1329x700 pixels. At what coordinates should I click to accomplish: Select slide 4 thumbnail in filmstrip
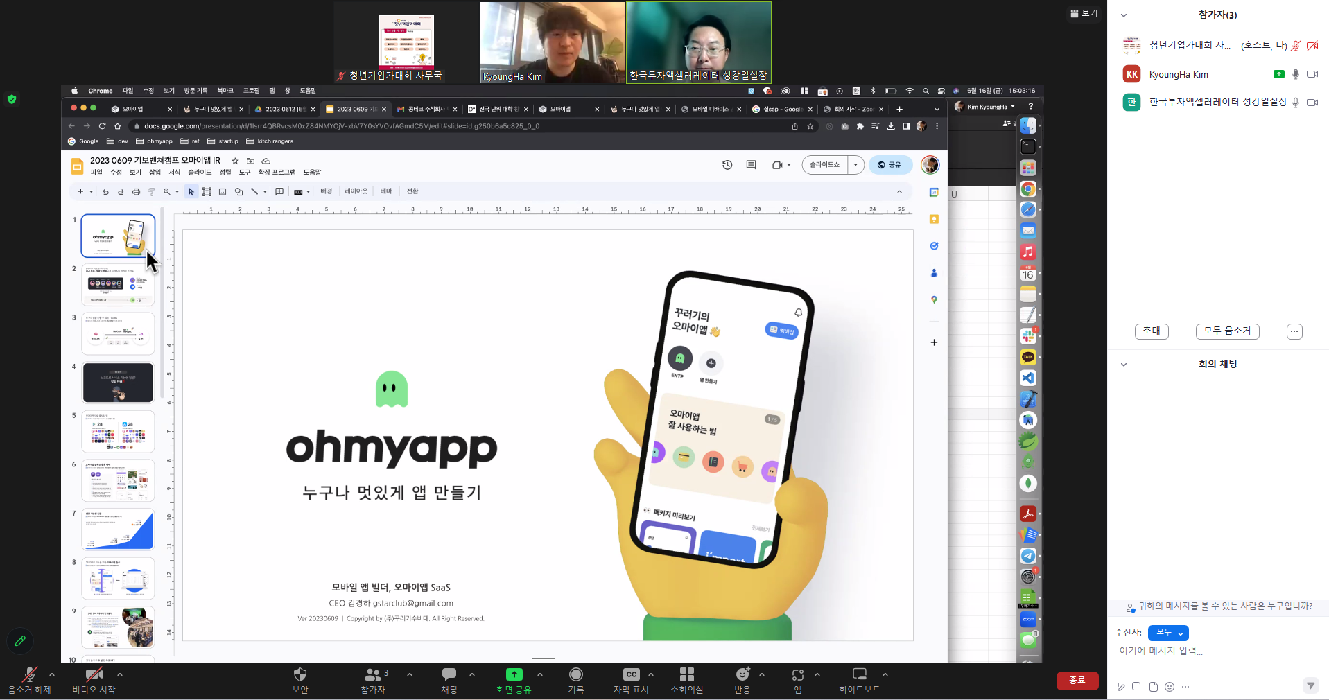118,383
